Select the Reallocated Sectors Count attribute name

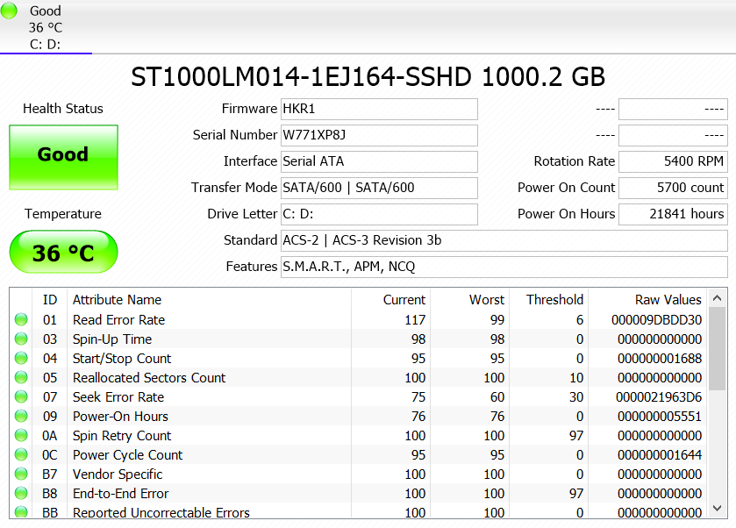tap(149, 378)
